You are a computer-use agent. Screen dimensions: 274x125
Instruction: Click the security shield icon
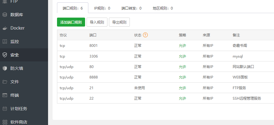(5, 55)
